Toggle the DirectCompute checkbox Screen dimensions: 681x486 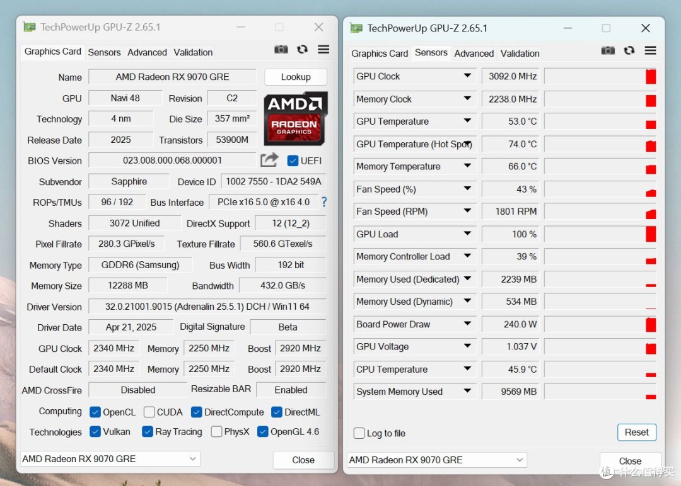196,412
